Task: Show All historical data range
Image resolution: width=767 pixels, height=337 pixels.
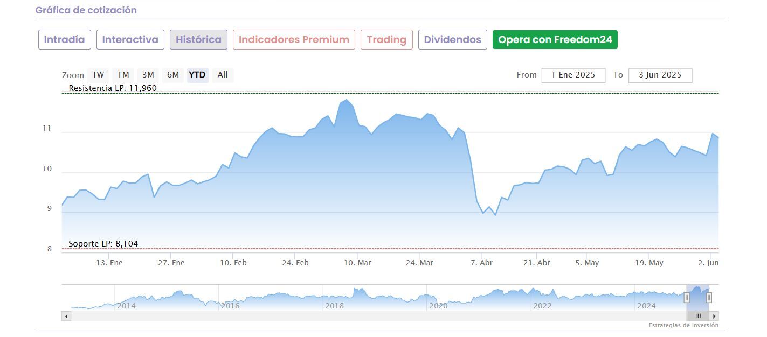Action: coord(223,75)
